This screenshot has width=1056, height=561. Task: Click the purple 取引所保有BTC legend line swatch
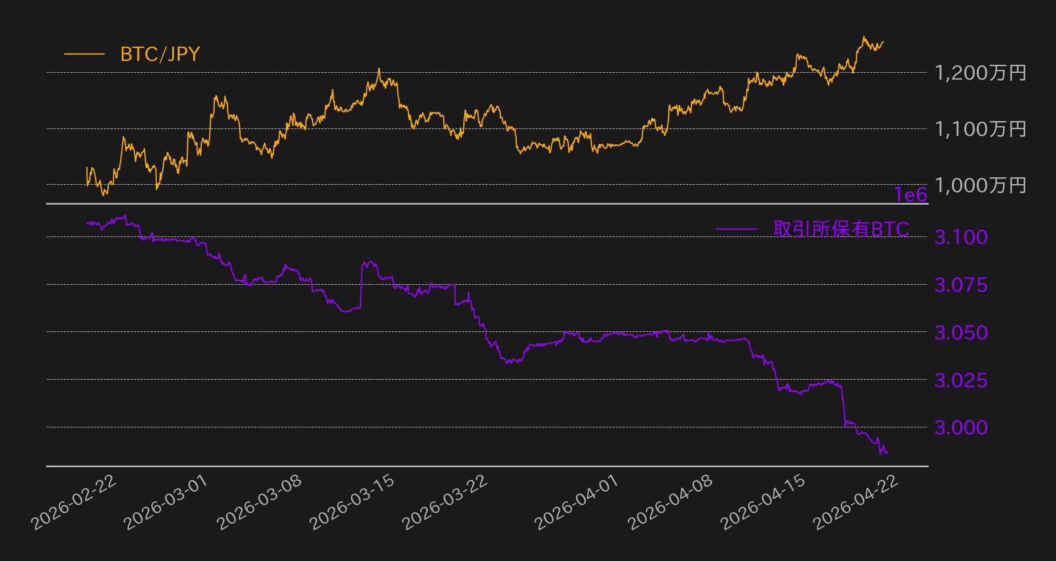[736, 229]
